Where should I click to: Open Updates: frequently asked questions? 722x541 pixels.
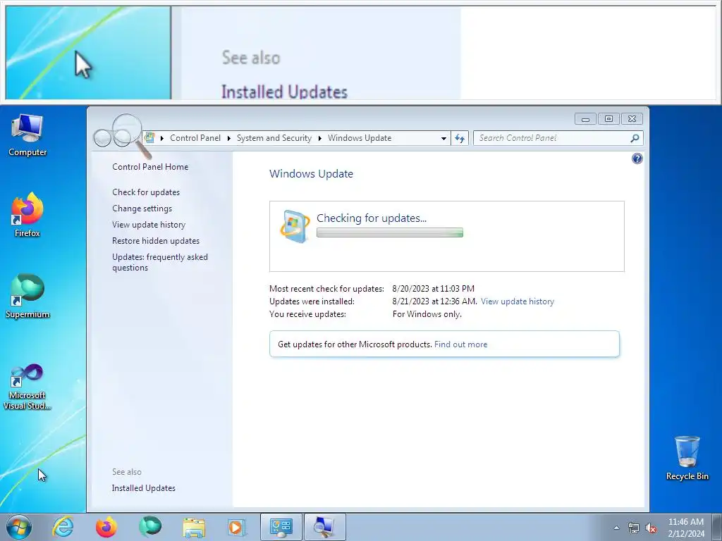point(160,262)
